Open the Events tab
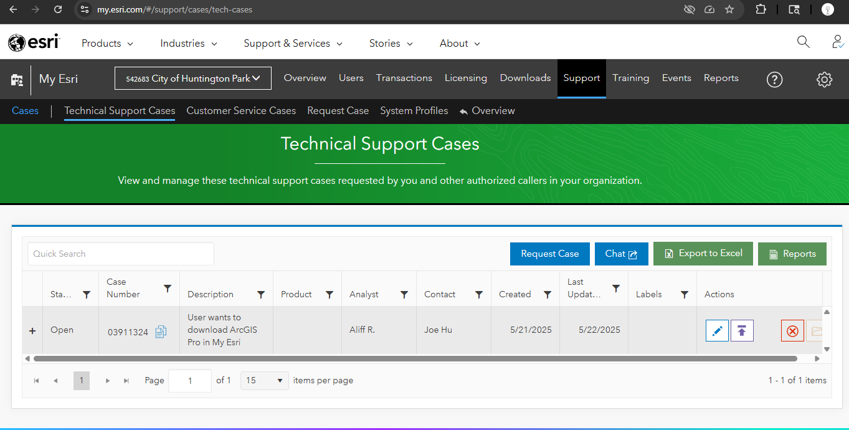This screenshot has width=849, height=430. tap(676, 78)
